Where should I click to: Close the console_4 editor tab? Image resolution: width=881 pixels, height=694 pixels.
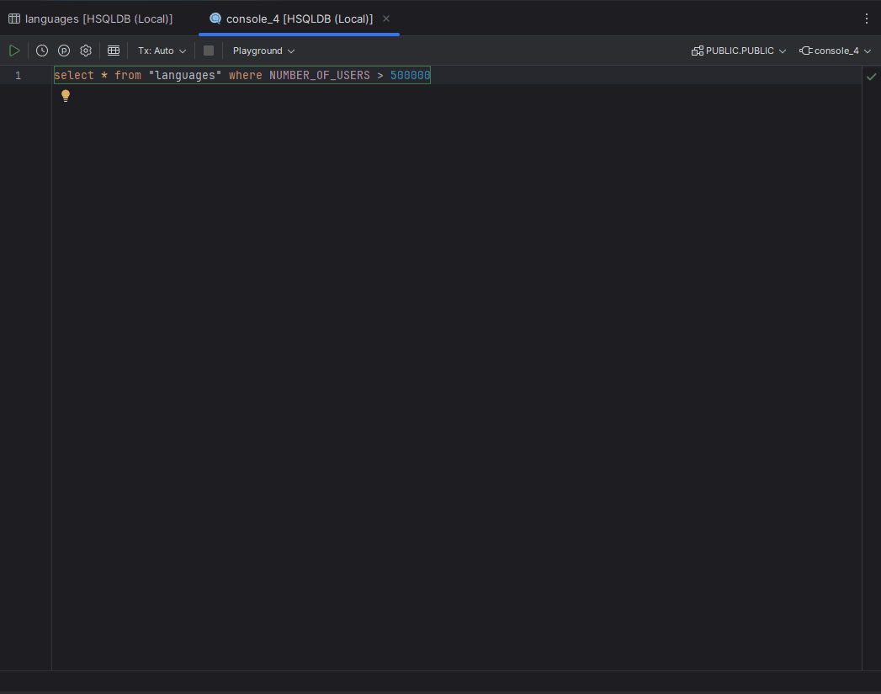click(386, 19)
